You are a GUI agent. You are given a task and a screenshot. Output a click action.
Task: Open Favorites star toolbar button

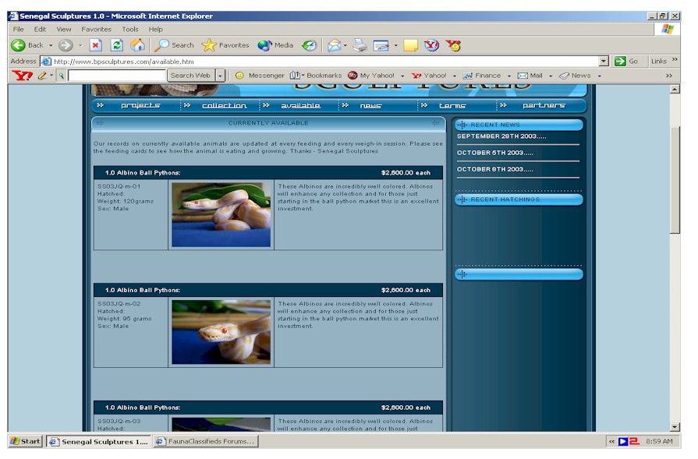point(225,45)
